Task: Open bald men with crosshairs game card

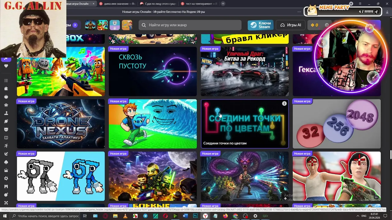Action: [x=337, y=176]
